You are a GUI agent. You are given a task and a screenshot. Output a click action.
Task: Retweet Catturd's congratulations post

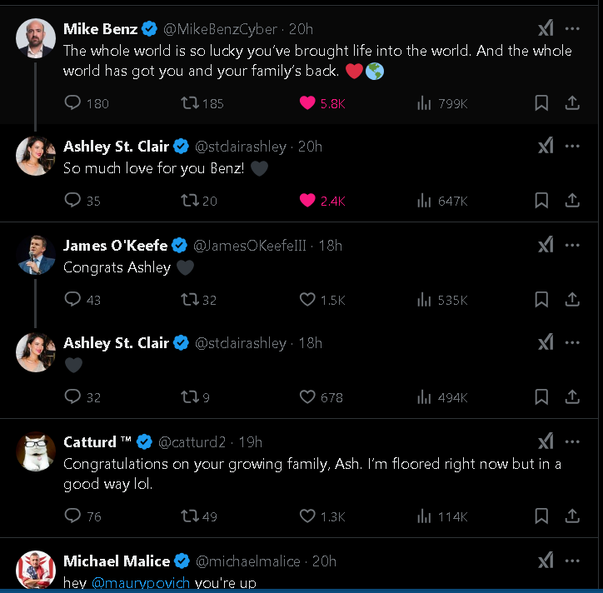coord(190,516)
